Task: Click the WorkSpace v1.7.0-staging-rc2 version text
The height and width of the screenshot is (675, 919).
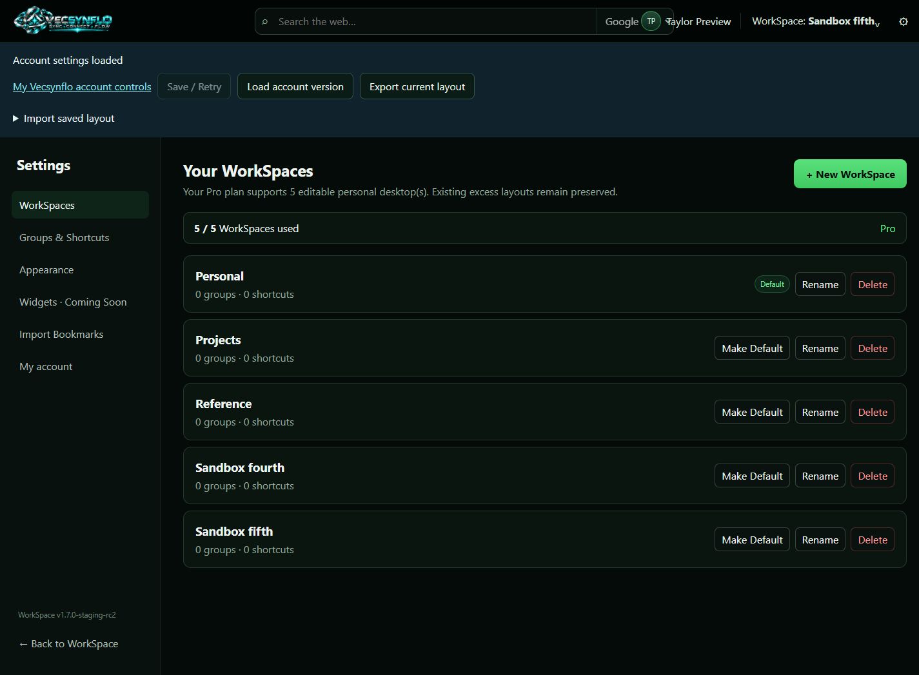Action: 67,615
